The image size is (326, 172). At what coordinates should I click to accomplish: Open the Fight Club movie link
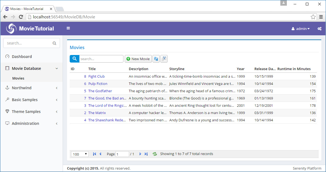coord(96,76)
